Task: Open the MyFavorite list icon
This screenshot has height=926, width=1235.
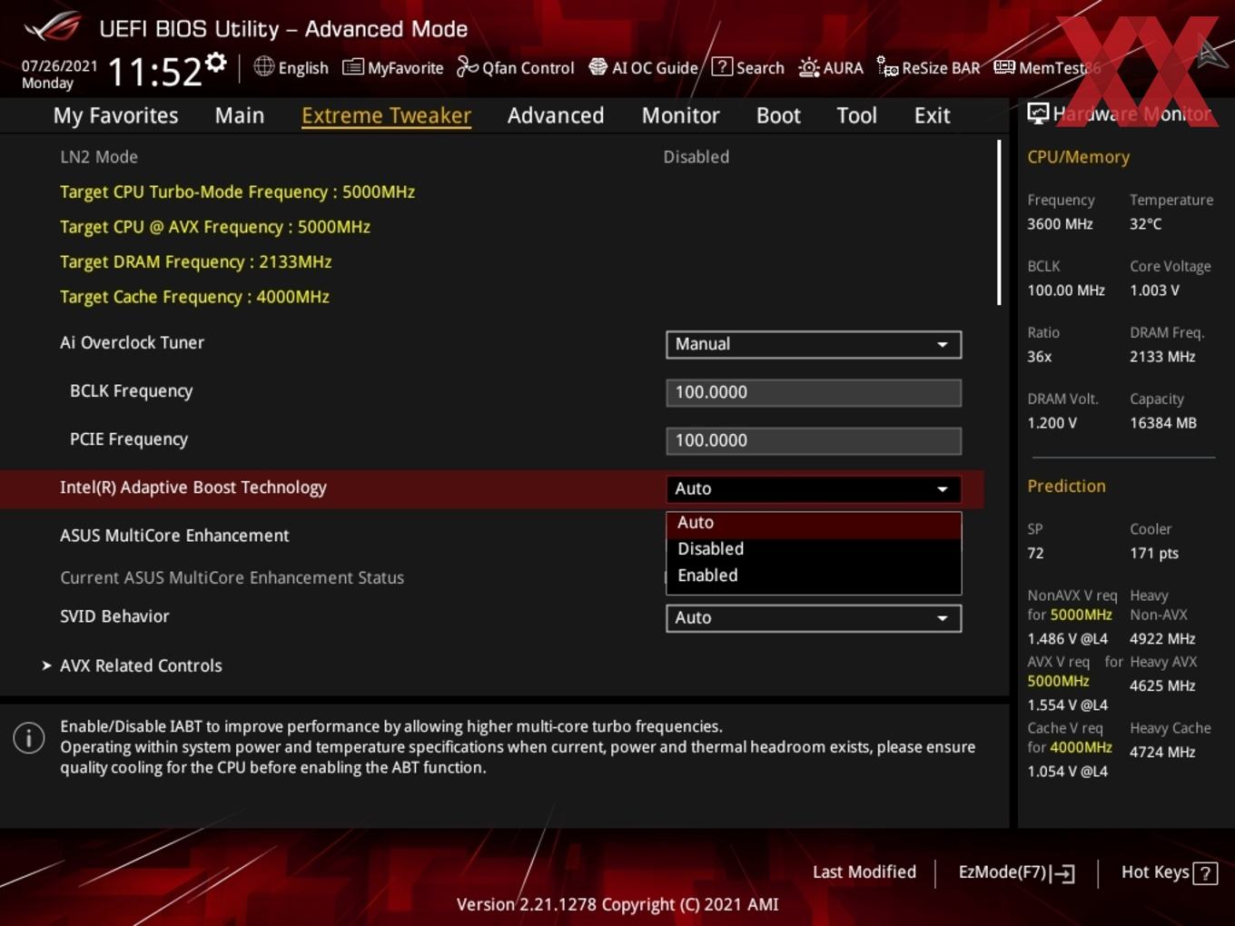Action: pos(352,67)
